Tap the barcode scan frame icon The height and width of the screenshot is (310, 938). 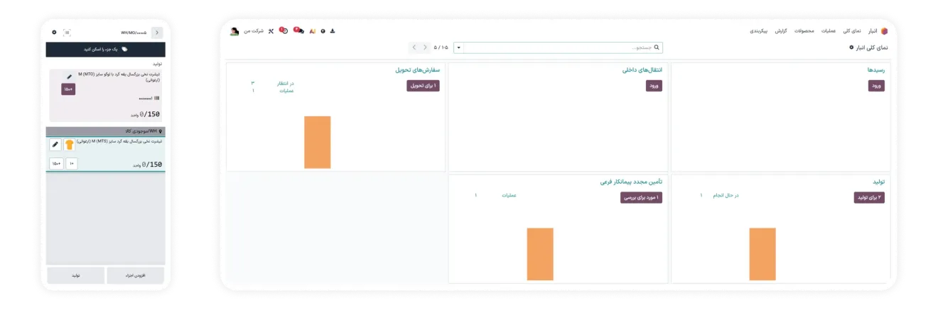pos(67,33)
